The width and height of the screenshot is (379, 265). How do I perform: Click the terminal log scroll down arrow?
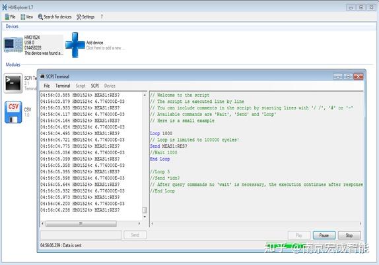click(x=145, y=217)
